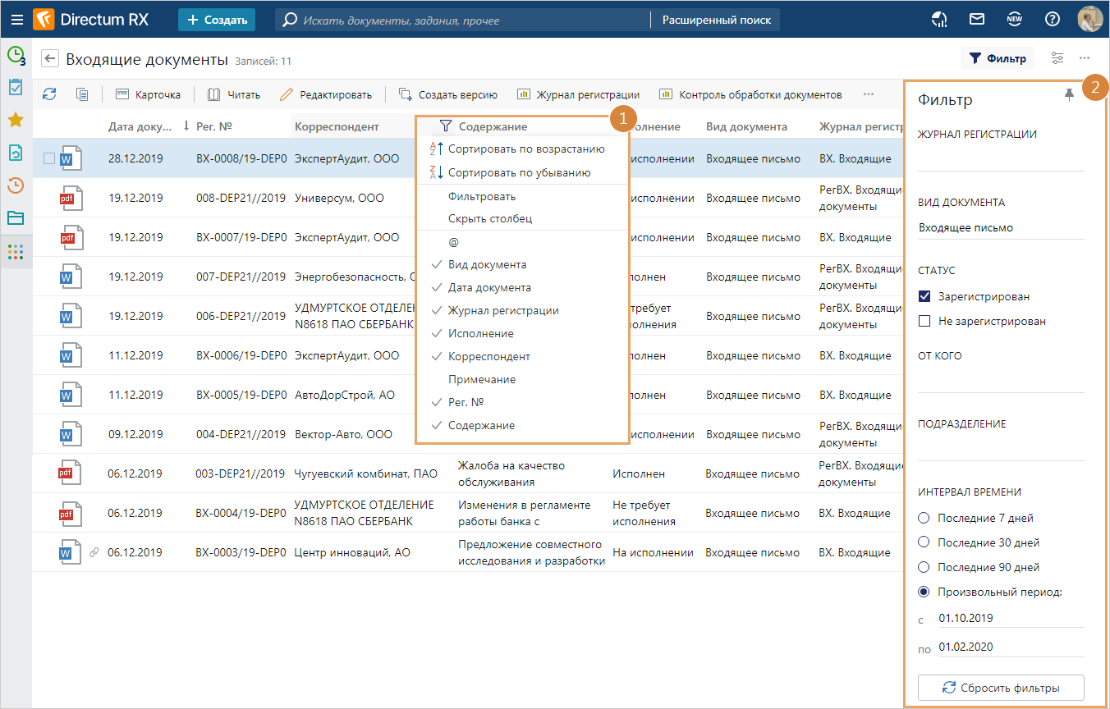
Task: Click the refresh list icon
Action: tap(49, 94)
